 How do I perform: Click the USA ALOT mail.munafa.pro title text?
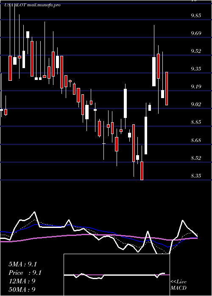[32, 5]
